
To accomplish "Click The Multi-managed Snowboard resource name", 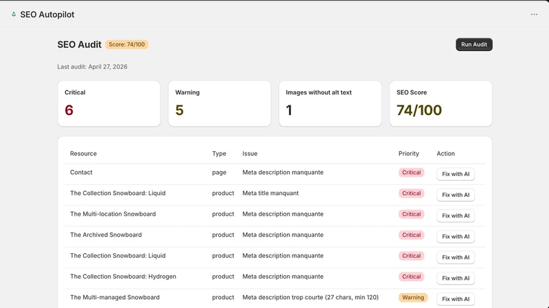I will (115, 297).
